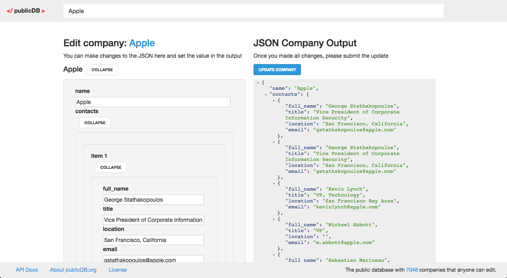Open the blue Apple link in the heading
This screenshot has height=278, width=507.
point(142,43)
